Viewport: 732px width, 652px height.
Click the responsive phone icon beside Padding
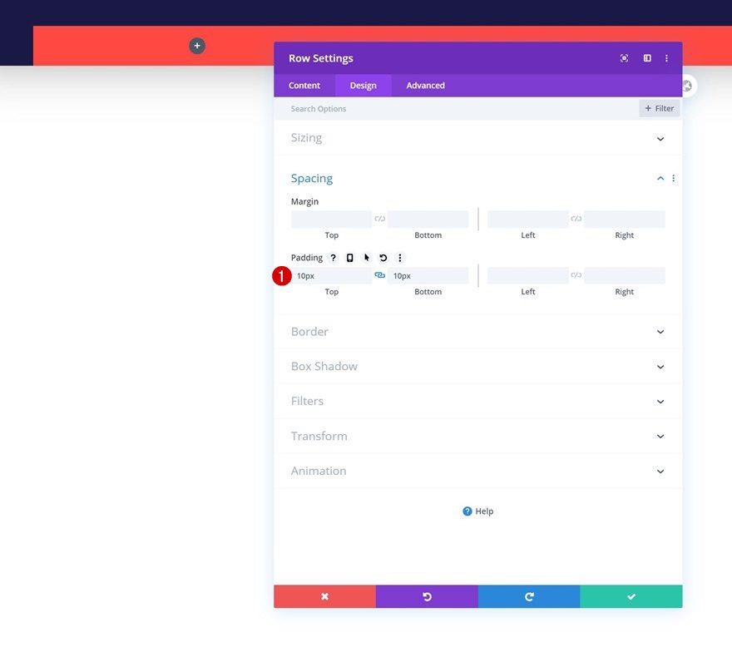tap(349, 257)
